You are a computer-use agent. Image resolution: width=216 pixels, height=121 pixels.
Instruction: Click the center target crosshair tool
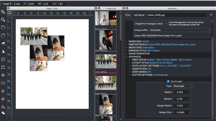tap(3, 75)
